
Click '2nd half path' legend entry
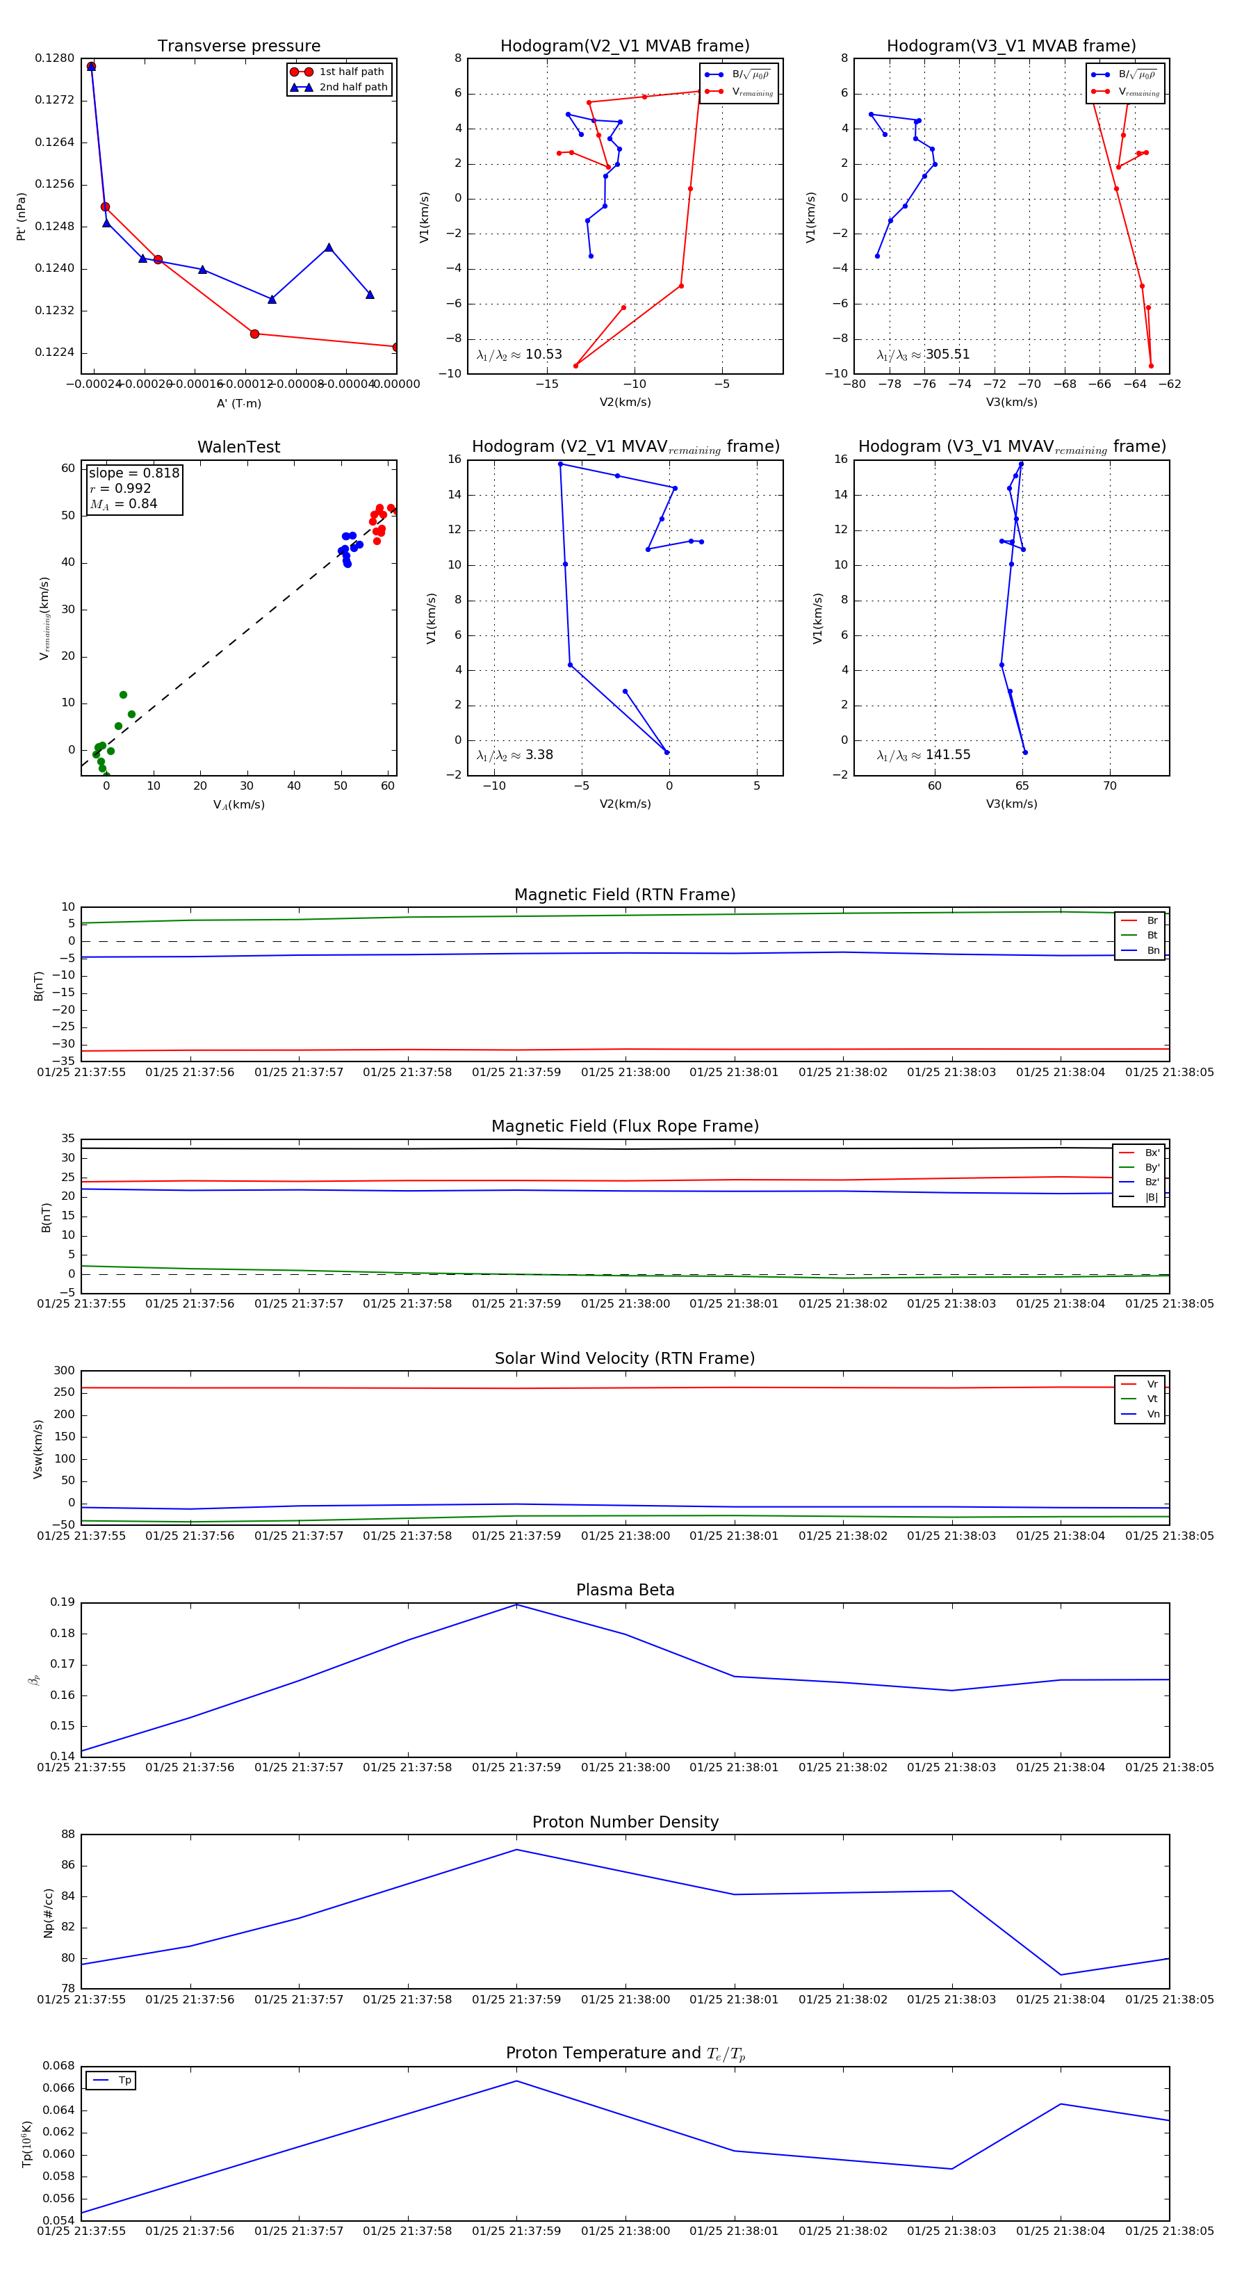pos(339,88)
